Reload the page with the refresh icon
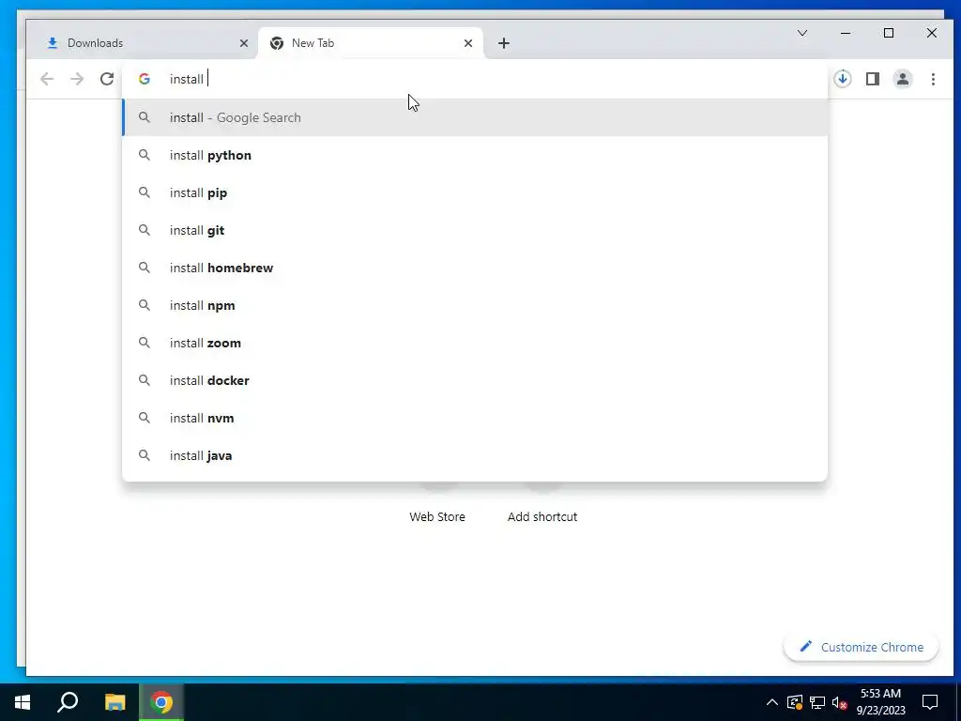The image size is (961, 721). point(107,79)
